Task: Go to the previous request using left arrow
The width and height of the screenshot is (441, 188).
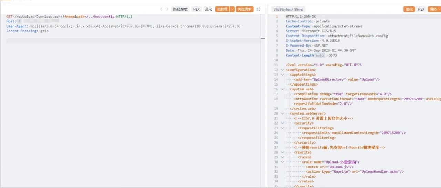Action: [x=161, y=9]
